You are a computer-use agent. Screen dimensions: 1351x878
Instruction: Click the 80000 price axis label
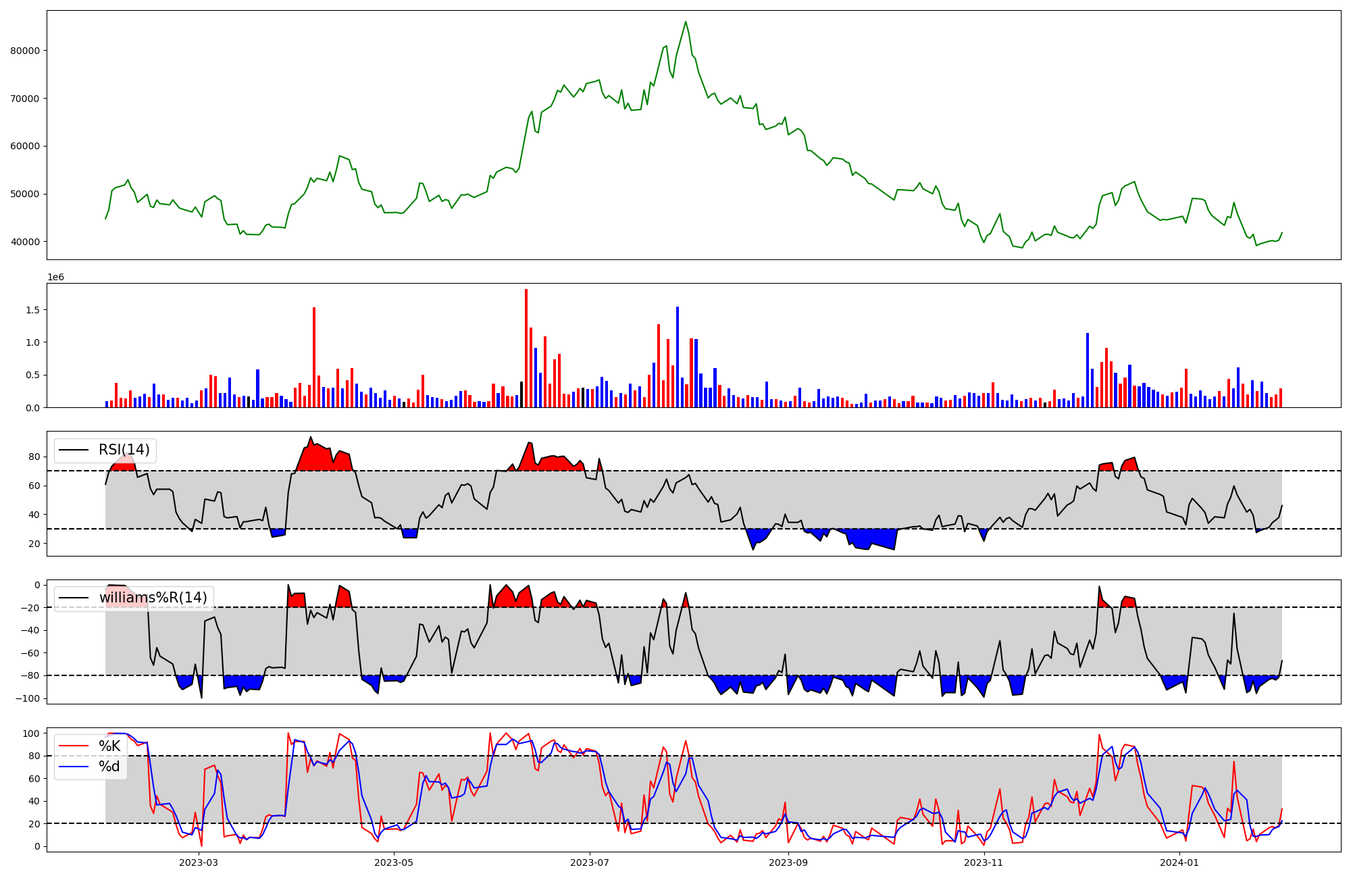24,51
